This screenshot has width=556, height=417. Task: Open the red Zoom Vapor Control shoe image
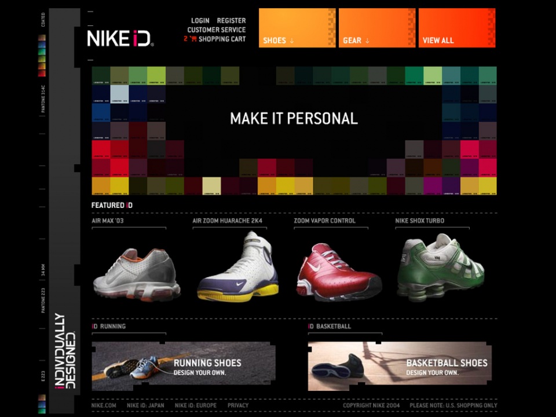coord(339,272)
